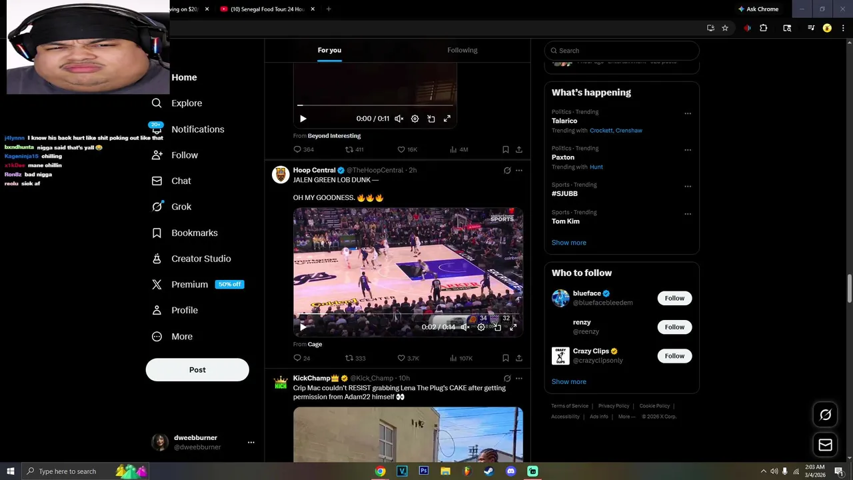Open Creator Studio icon in sidebar
This screenshot has width=853, height=480.
tap(157, 259)
